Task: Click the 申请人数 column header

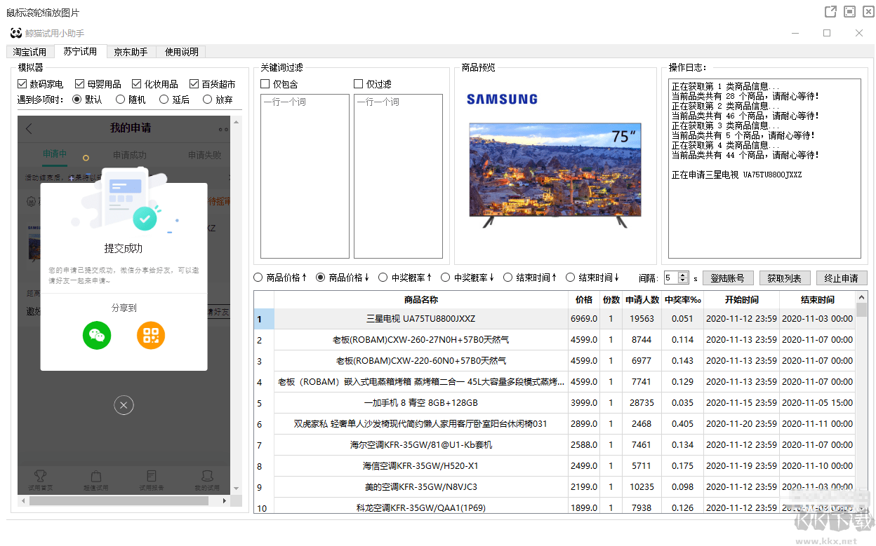Action: (642, 299)
